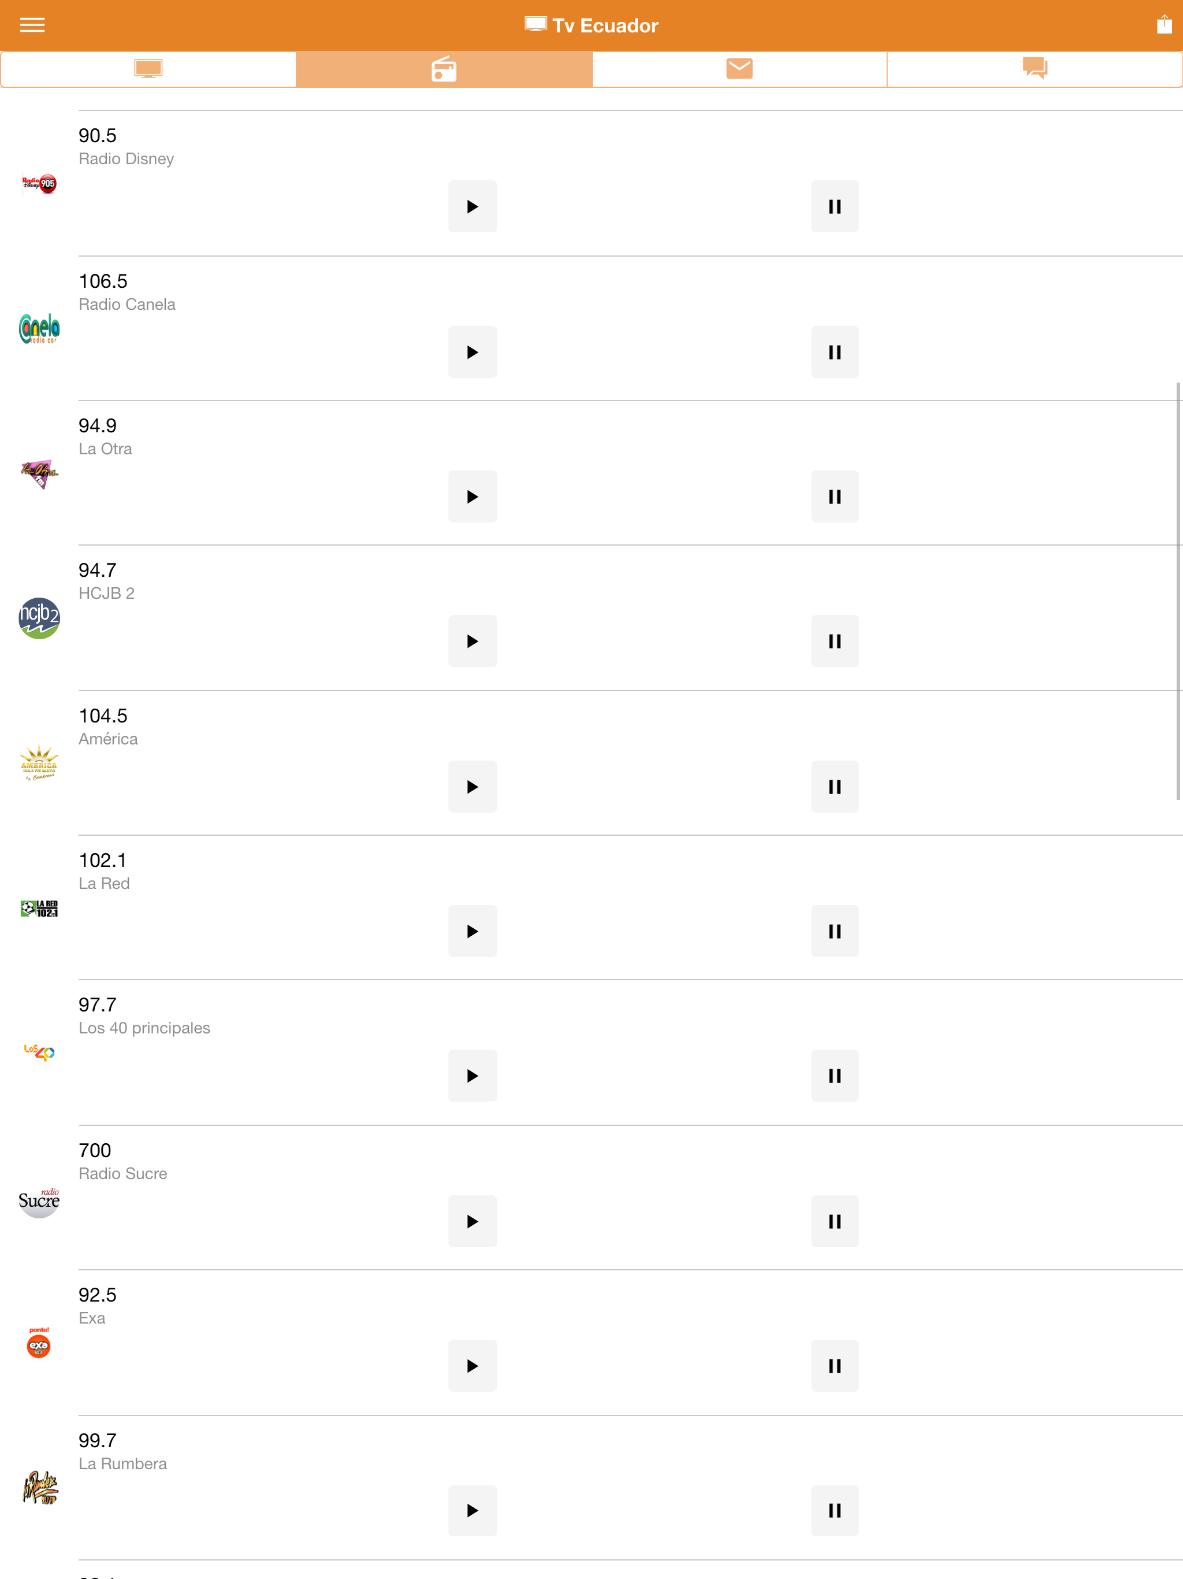The image size is (1183, 1579).
Task: Tap the HCJB 2 logo thumbnail
Action: [39, 618]
